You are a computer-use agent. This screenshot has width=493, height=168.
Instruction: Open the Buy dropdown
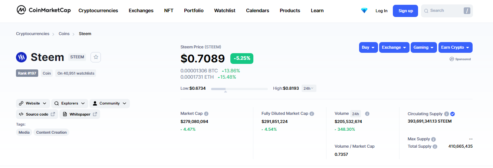tap(368, 47)
